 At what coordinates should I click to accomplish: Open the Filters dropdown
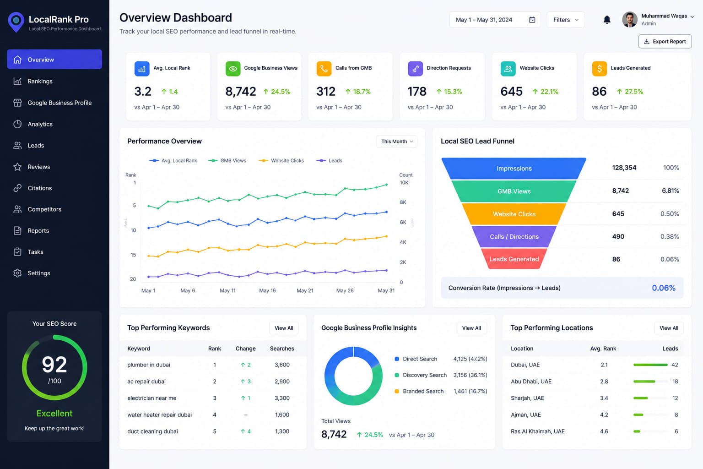(x=566, y=20)
